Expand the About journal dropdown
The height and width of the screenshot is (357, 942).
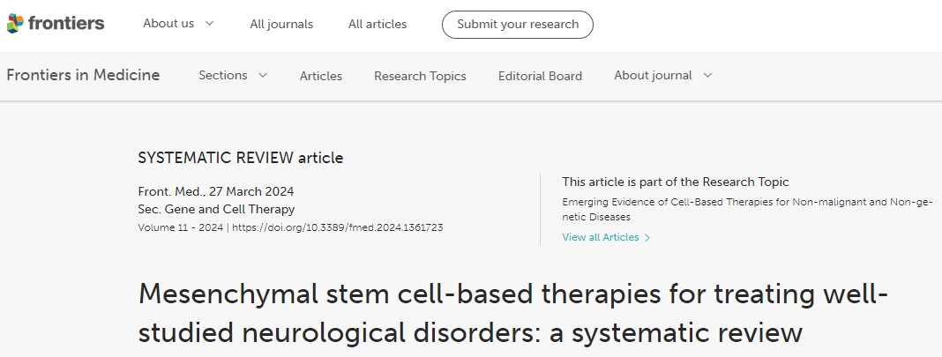(662, 76)
